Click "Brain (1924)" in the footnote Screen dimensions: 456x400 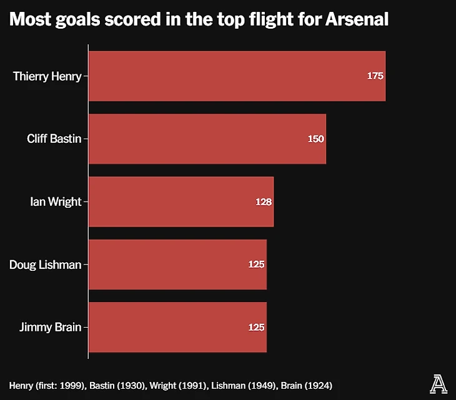coord(306,384)
